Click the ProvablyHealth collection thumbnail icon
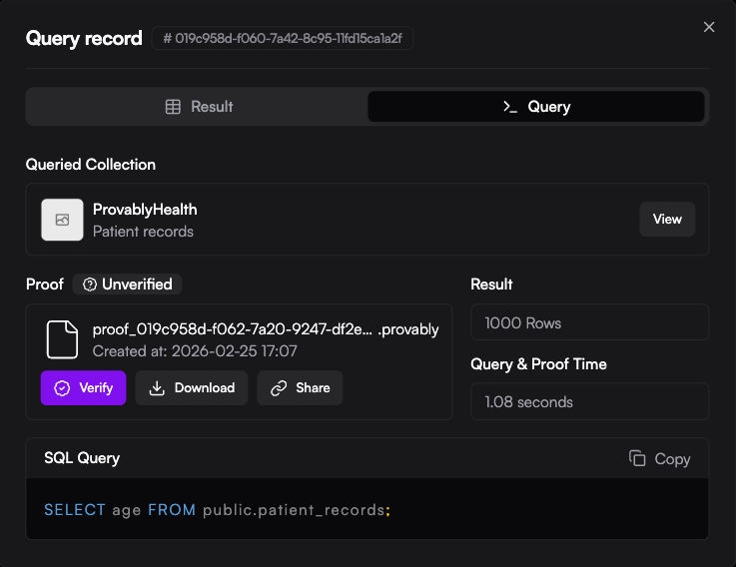This screenshot has height=567, width=736. pos(62,220)
